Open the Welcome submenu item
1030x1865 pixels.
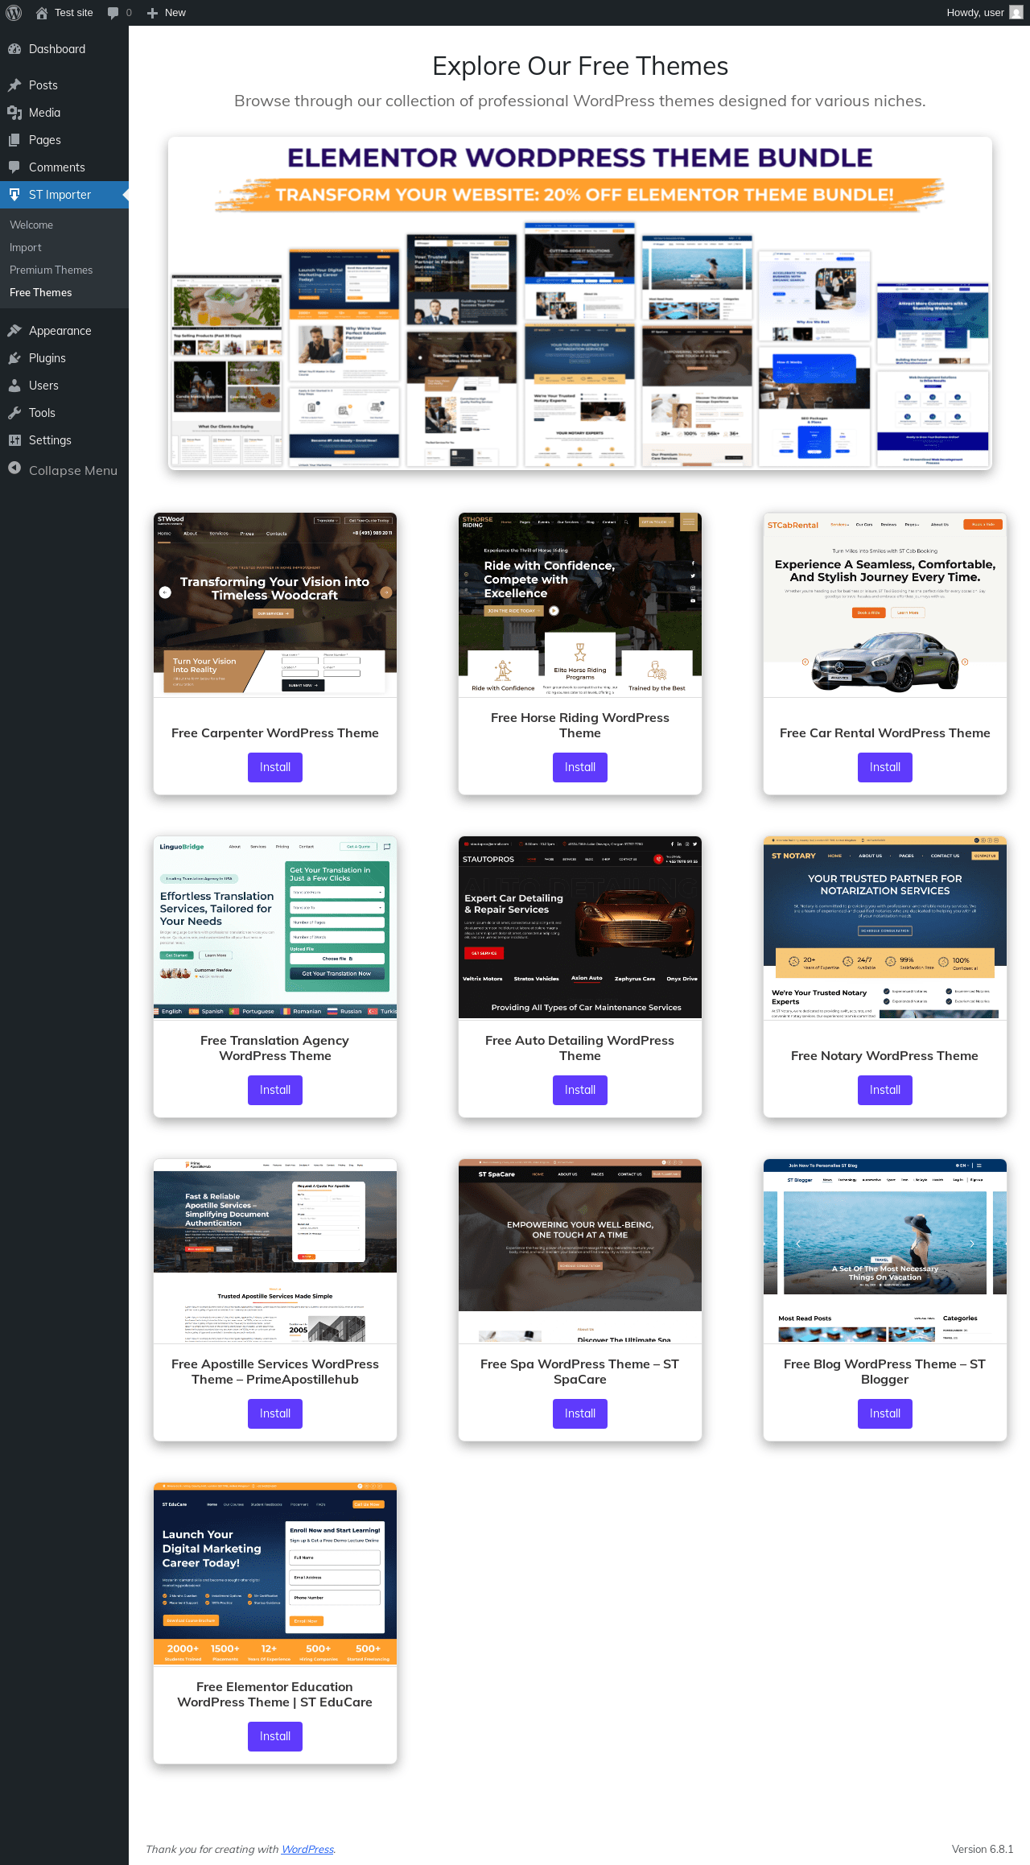pyautogui.click(x=31, y=225)
